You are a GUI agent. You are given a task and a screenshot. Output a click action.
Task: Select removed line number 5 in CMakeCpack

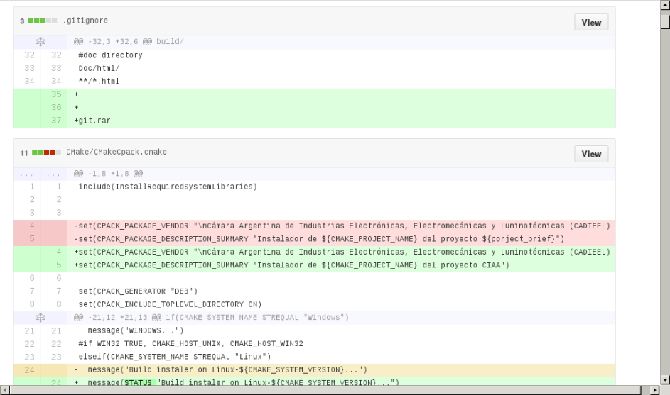27,239
